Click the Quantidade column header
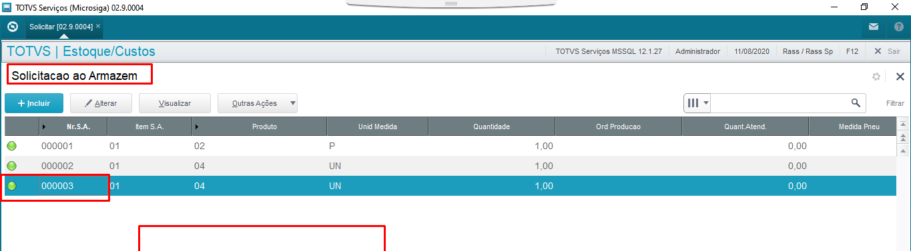This screenshot has height=251, width=911. coord(491,126)
